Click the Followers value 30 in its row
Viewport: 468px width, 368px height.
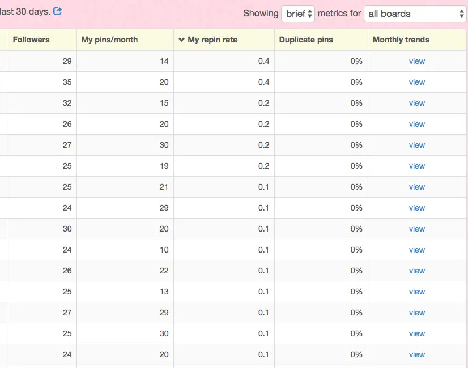pos(67,229)
